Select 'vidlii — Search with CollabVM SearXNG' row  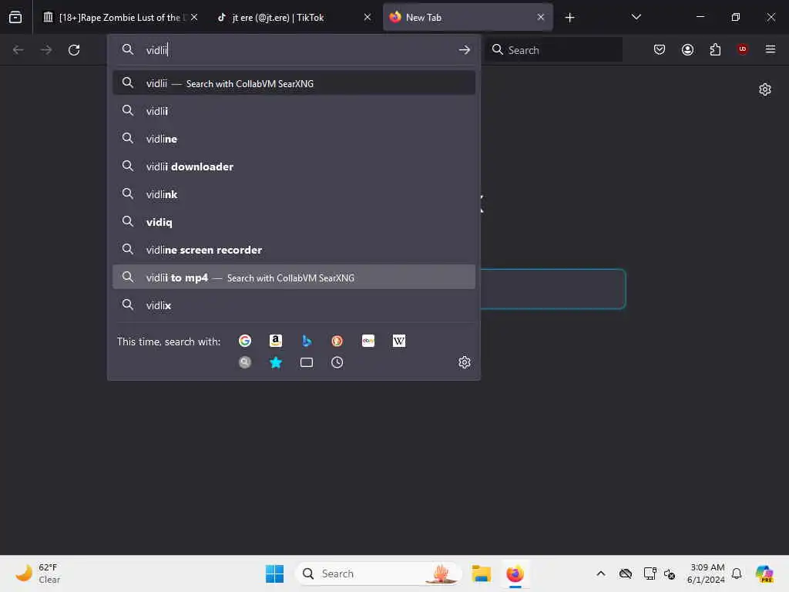tap(294, 83)
